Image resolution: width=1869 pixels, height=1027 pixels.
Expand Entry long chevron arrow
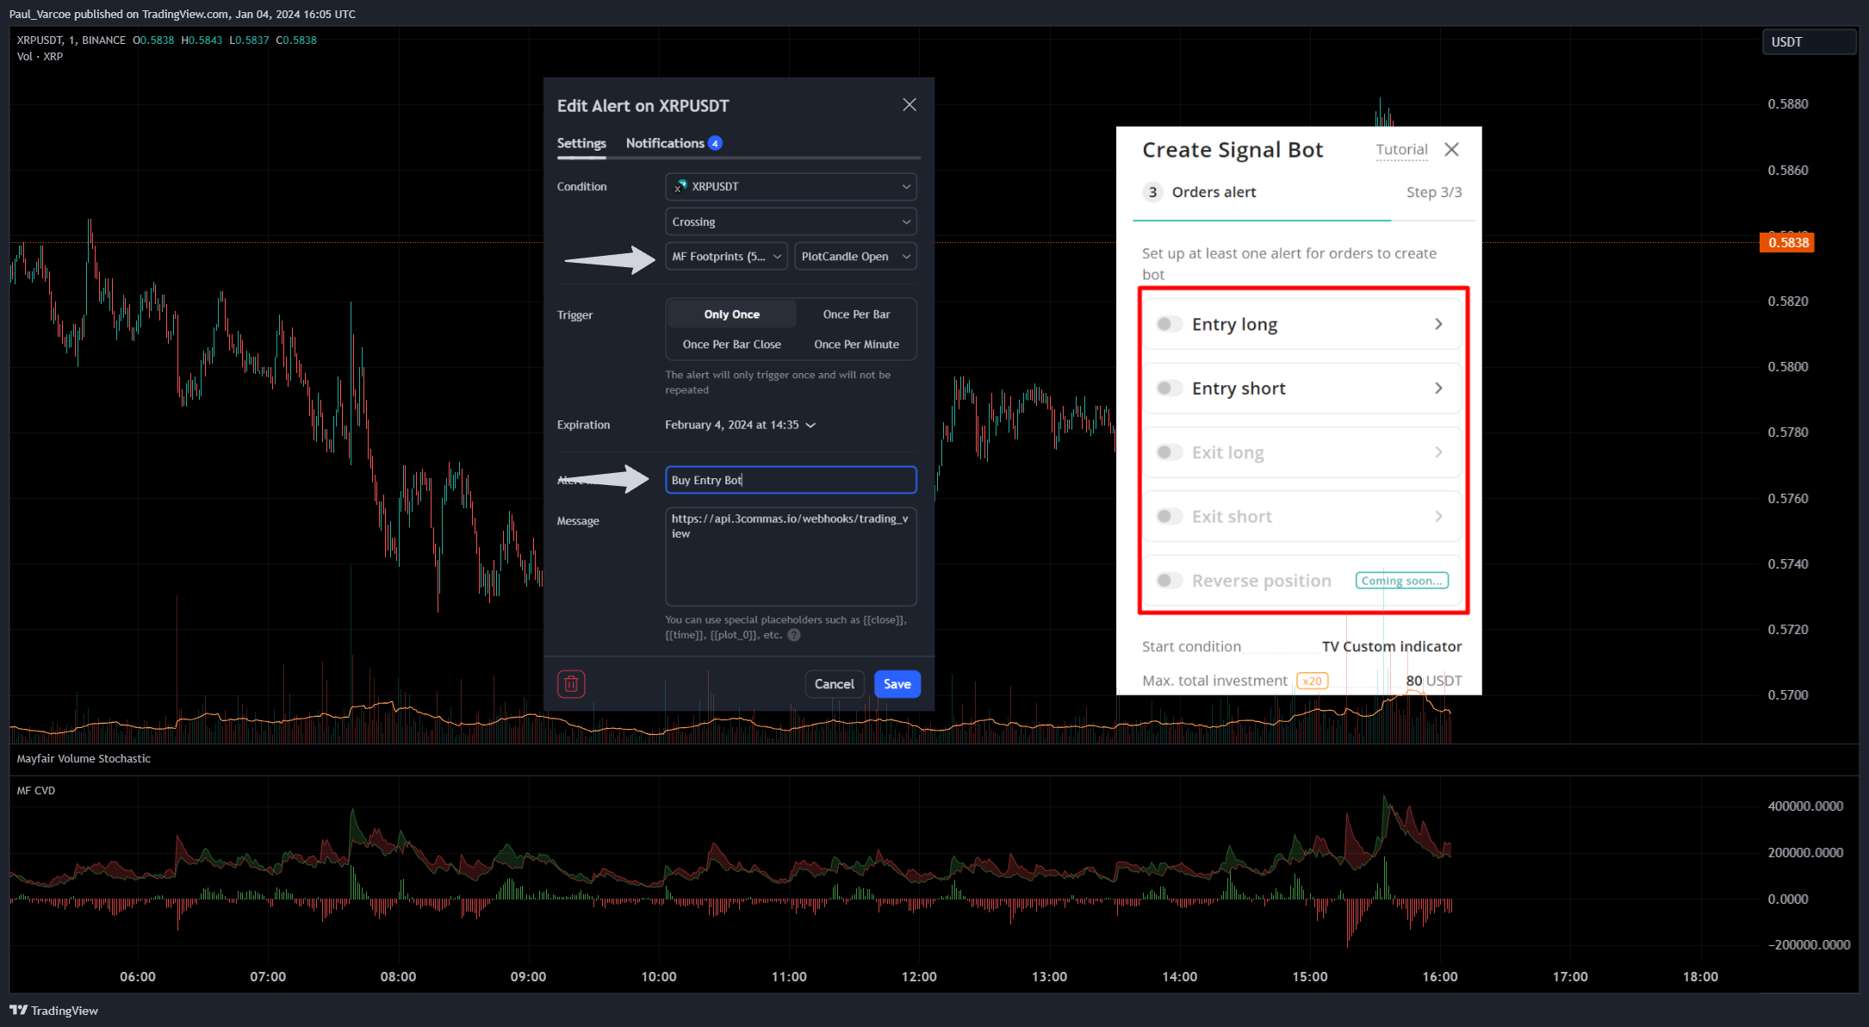[x=1438, y=324]
